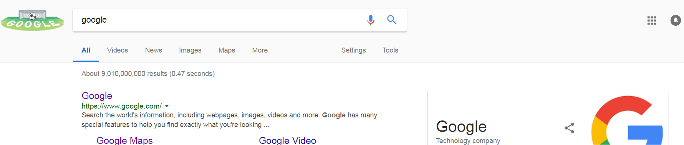Open the Google apps grid
This screenshot has width=684, height=145.
pos(651,20)
